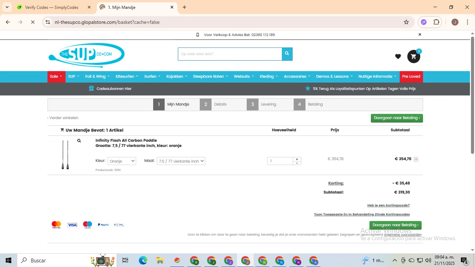The image size is (475, 267).
Task: Show applied and pending discount codes link
Action: click(x=362, y=214)
